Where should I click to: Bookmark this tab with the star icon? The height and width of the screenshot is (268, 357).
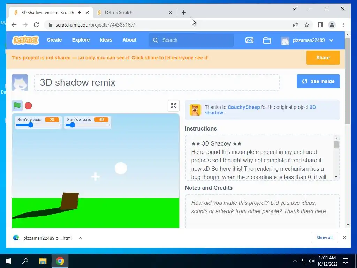click(307, 25)
